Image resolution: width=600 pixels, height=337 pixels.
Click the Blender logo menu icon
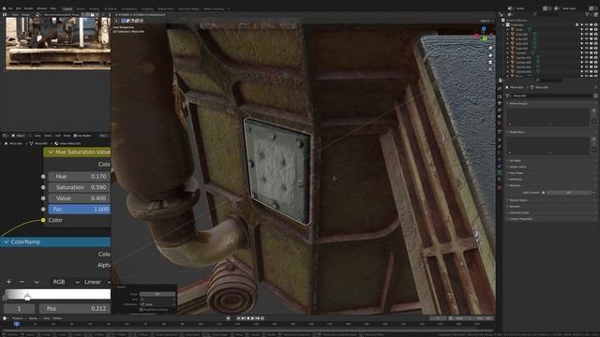click(4, 8)
